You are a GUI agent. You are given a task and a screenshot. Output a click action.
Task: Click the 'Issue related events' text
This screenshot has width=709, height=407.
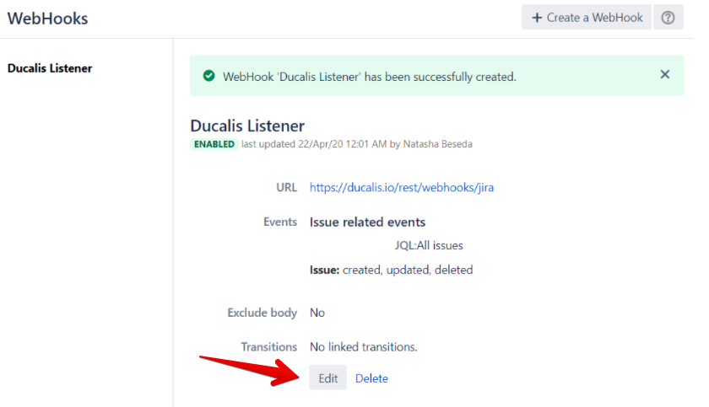tap(367, 222)
